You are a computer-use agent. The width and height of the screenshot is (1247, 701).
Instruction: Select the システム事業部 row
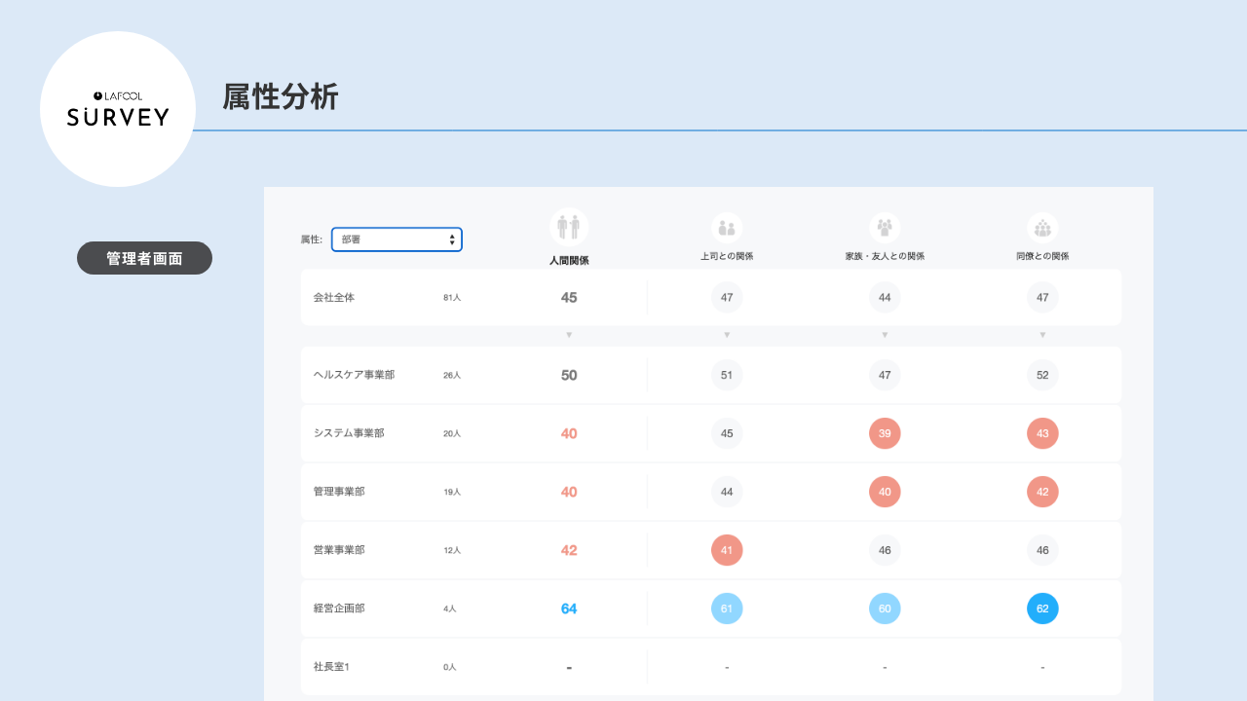point(349,433)
